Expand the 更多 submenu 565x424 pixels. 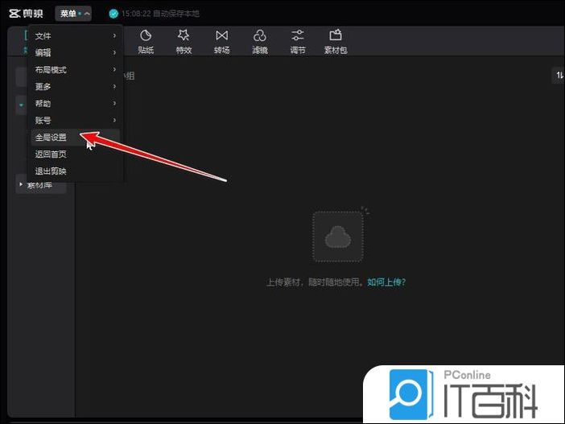(x=76, y=86)
